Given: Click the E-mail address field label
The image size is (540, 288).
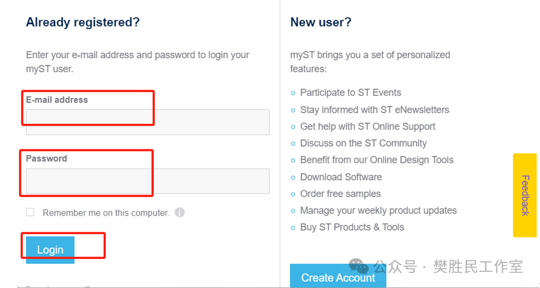Looking at the screenshot, I should (57, 100).
